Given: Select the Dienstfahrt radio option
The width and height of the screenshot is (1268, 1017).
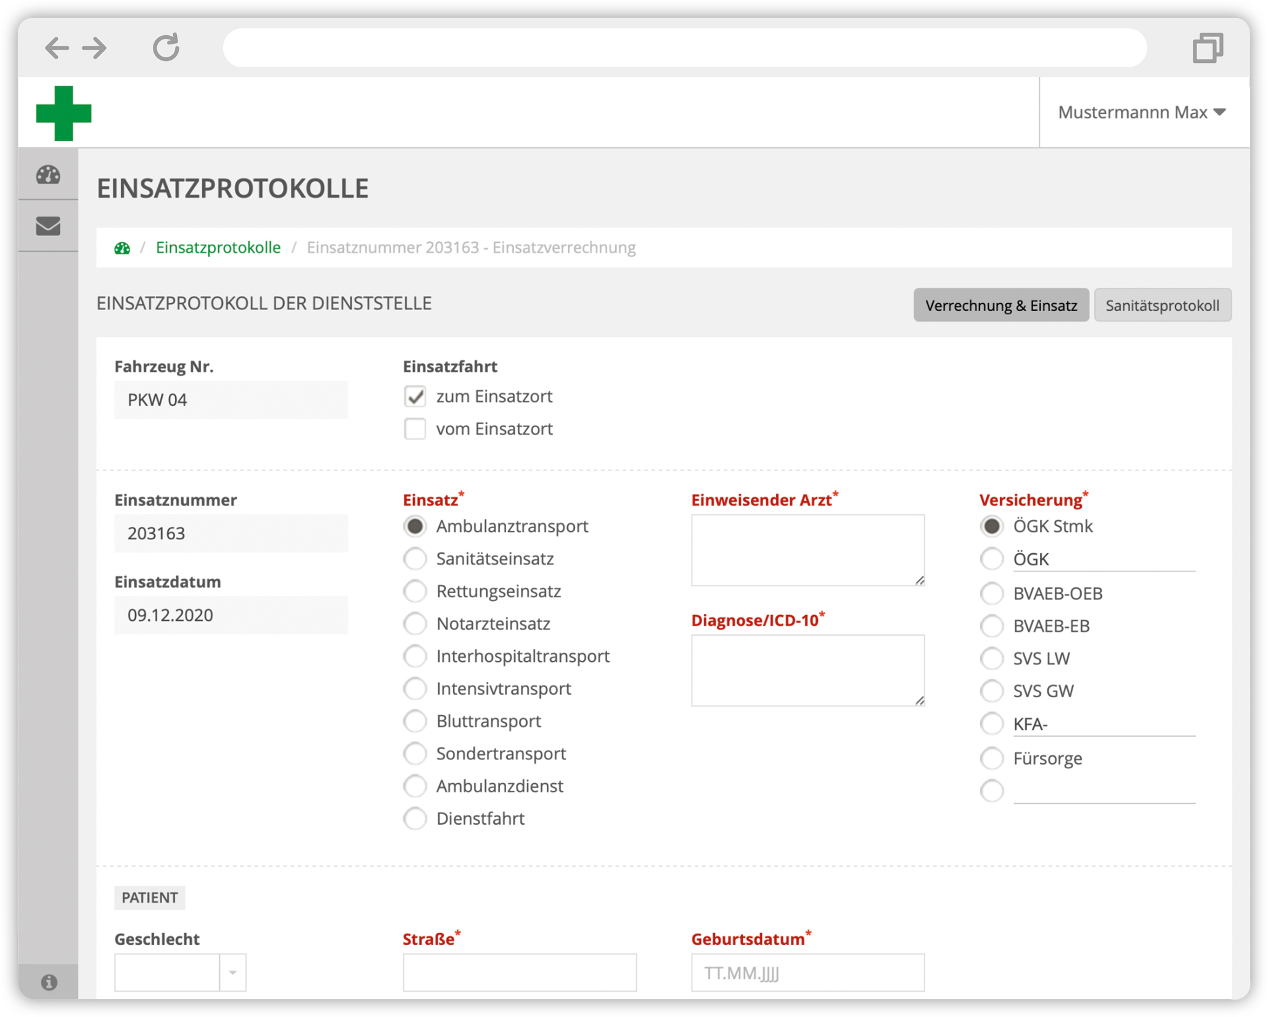Looking at the screenshot, I should [x=415, y=819].
